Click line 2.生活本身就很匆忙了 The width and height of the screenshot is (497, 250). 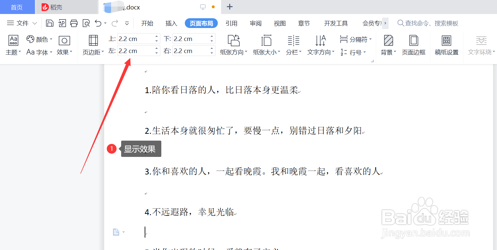click(254, 131)
